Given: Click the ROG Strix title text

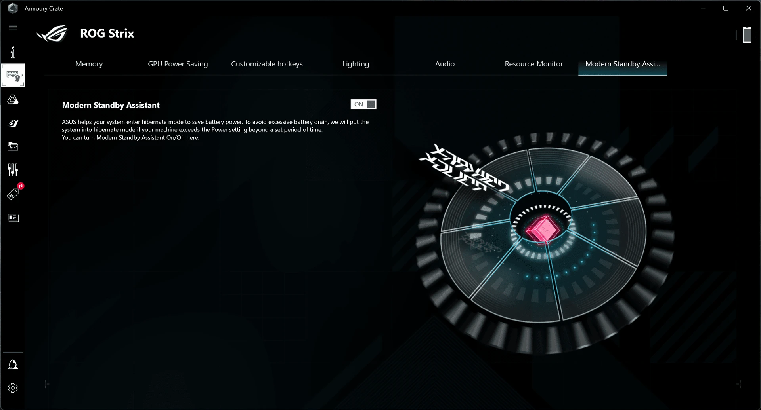Looking at the screenshot, I should click(x=107, y=34).
